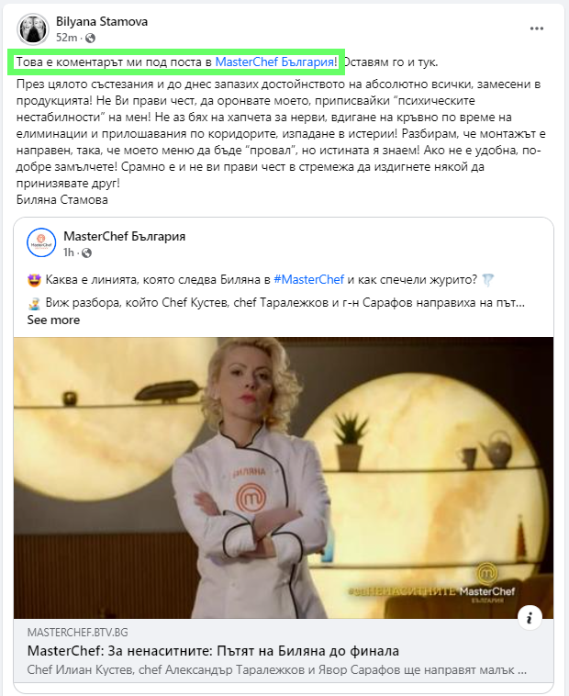This screenshot has width=569, height=696.
Task: Click the MasterChef България page avatar
Action: (x=41, y=242)
